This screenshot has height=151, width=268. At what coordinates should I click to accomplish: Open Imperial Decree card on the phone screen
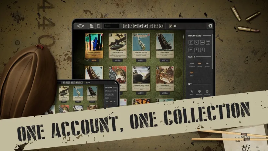78,93
